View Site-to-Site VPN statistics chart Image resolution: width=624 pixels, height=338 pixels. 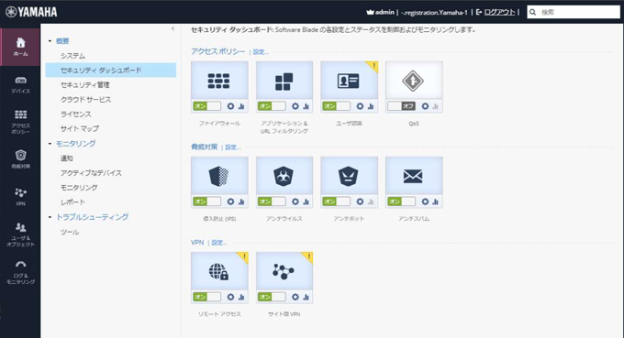click(306, 297)
